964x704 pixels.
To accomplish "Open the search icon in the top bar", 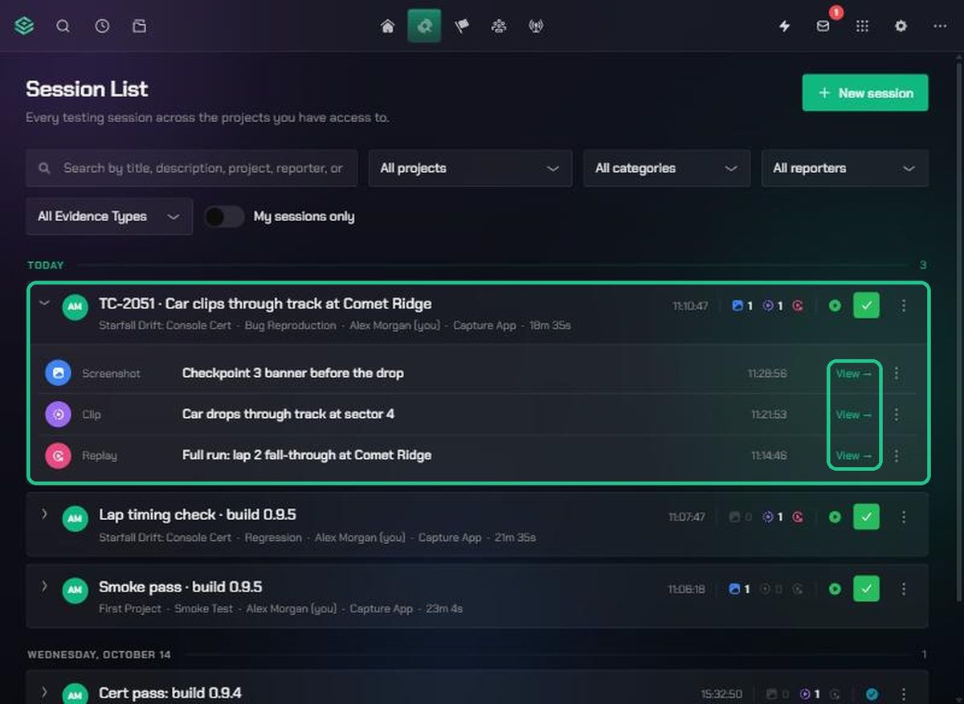I will click(63, 26).
